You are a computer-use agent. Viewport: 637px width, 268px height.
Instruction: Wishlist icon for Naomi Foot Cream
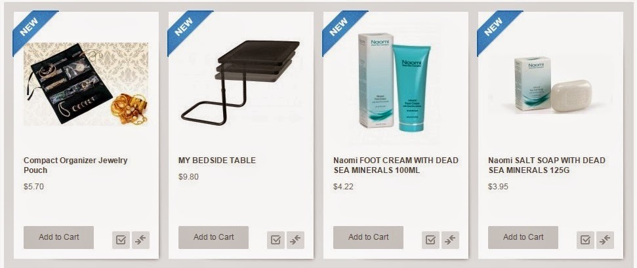coord(430,240)
